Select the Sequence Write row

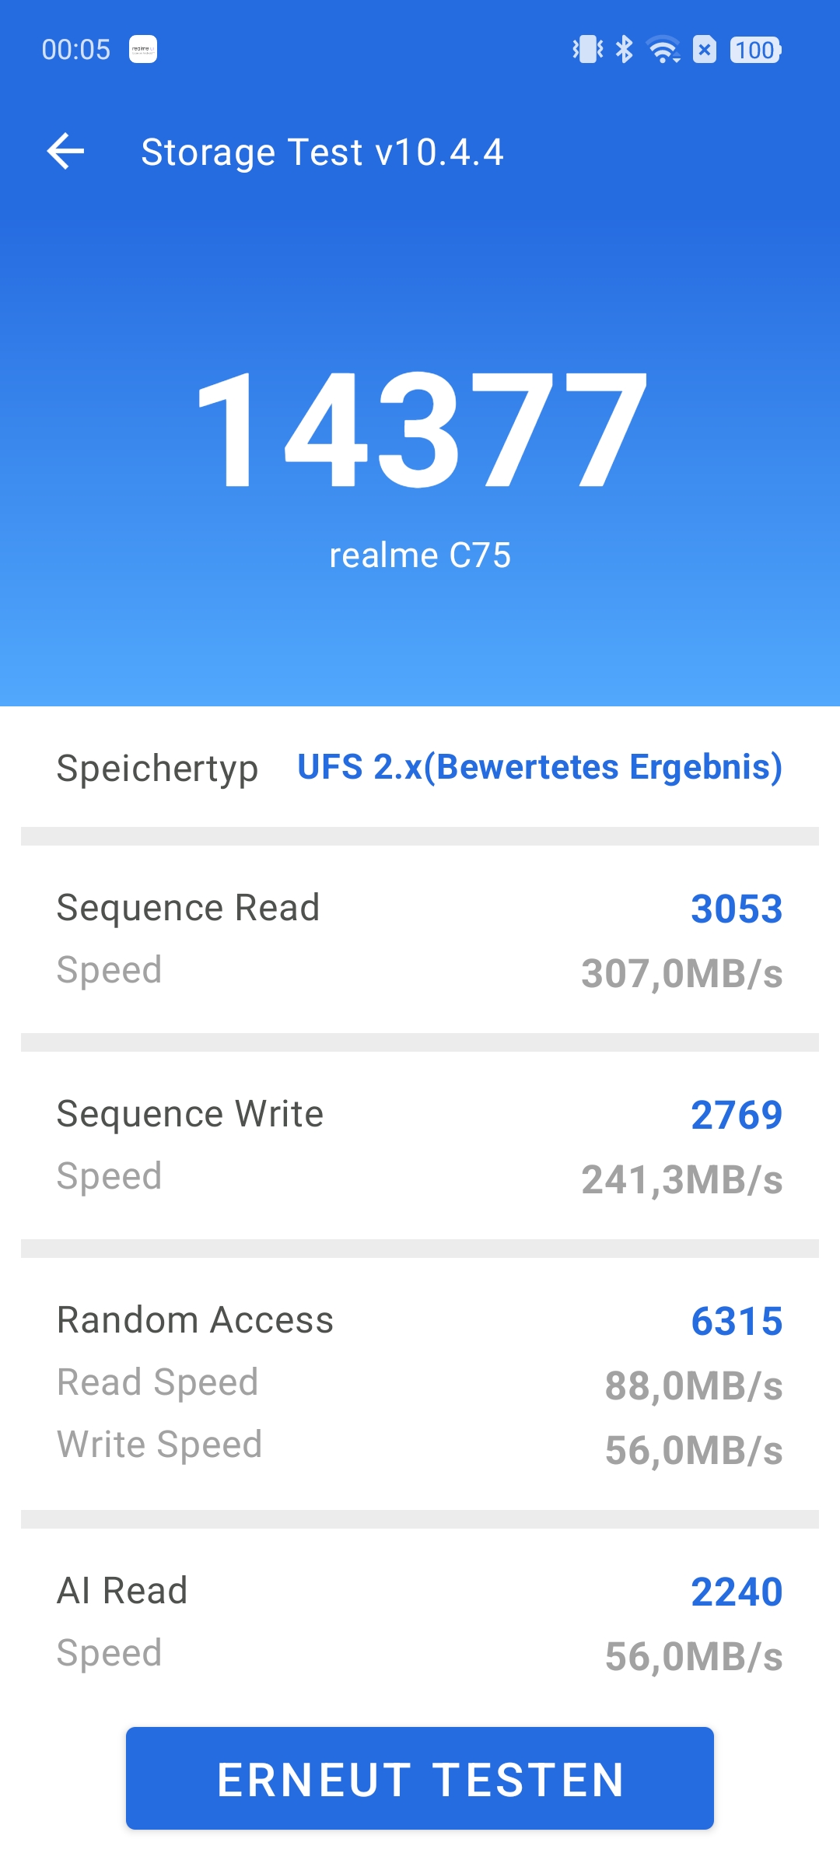click(420, 1146)
